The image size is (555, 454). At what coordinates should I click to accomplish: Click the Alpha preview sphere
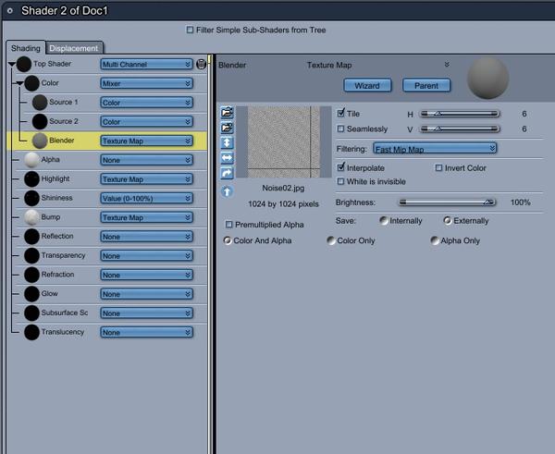pyautogui.click(x=31, y=160)
